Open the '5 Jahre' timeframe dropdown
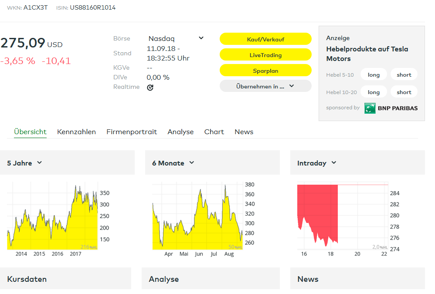The image size is (435, 294). (25, 163)
